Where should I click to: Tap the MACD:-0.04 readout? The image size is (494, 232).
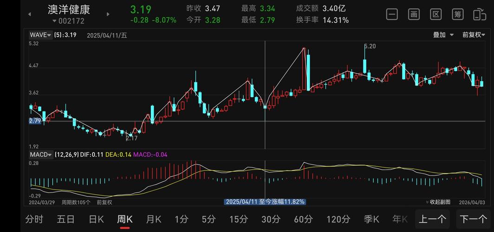tap(150, 155)
